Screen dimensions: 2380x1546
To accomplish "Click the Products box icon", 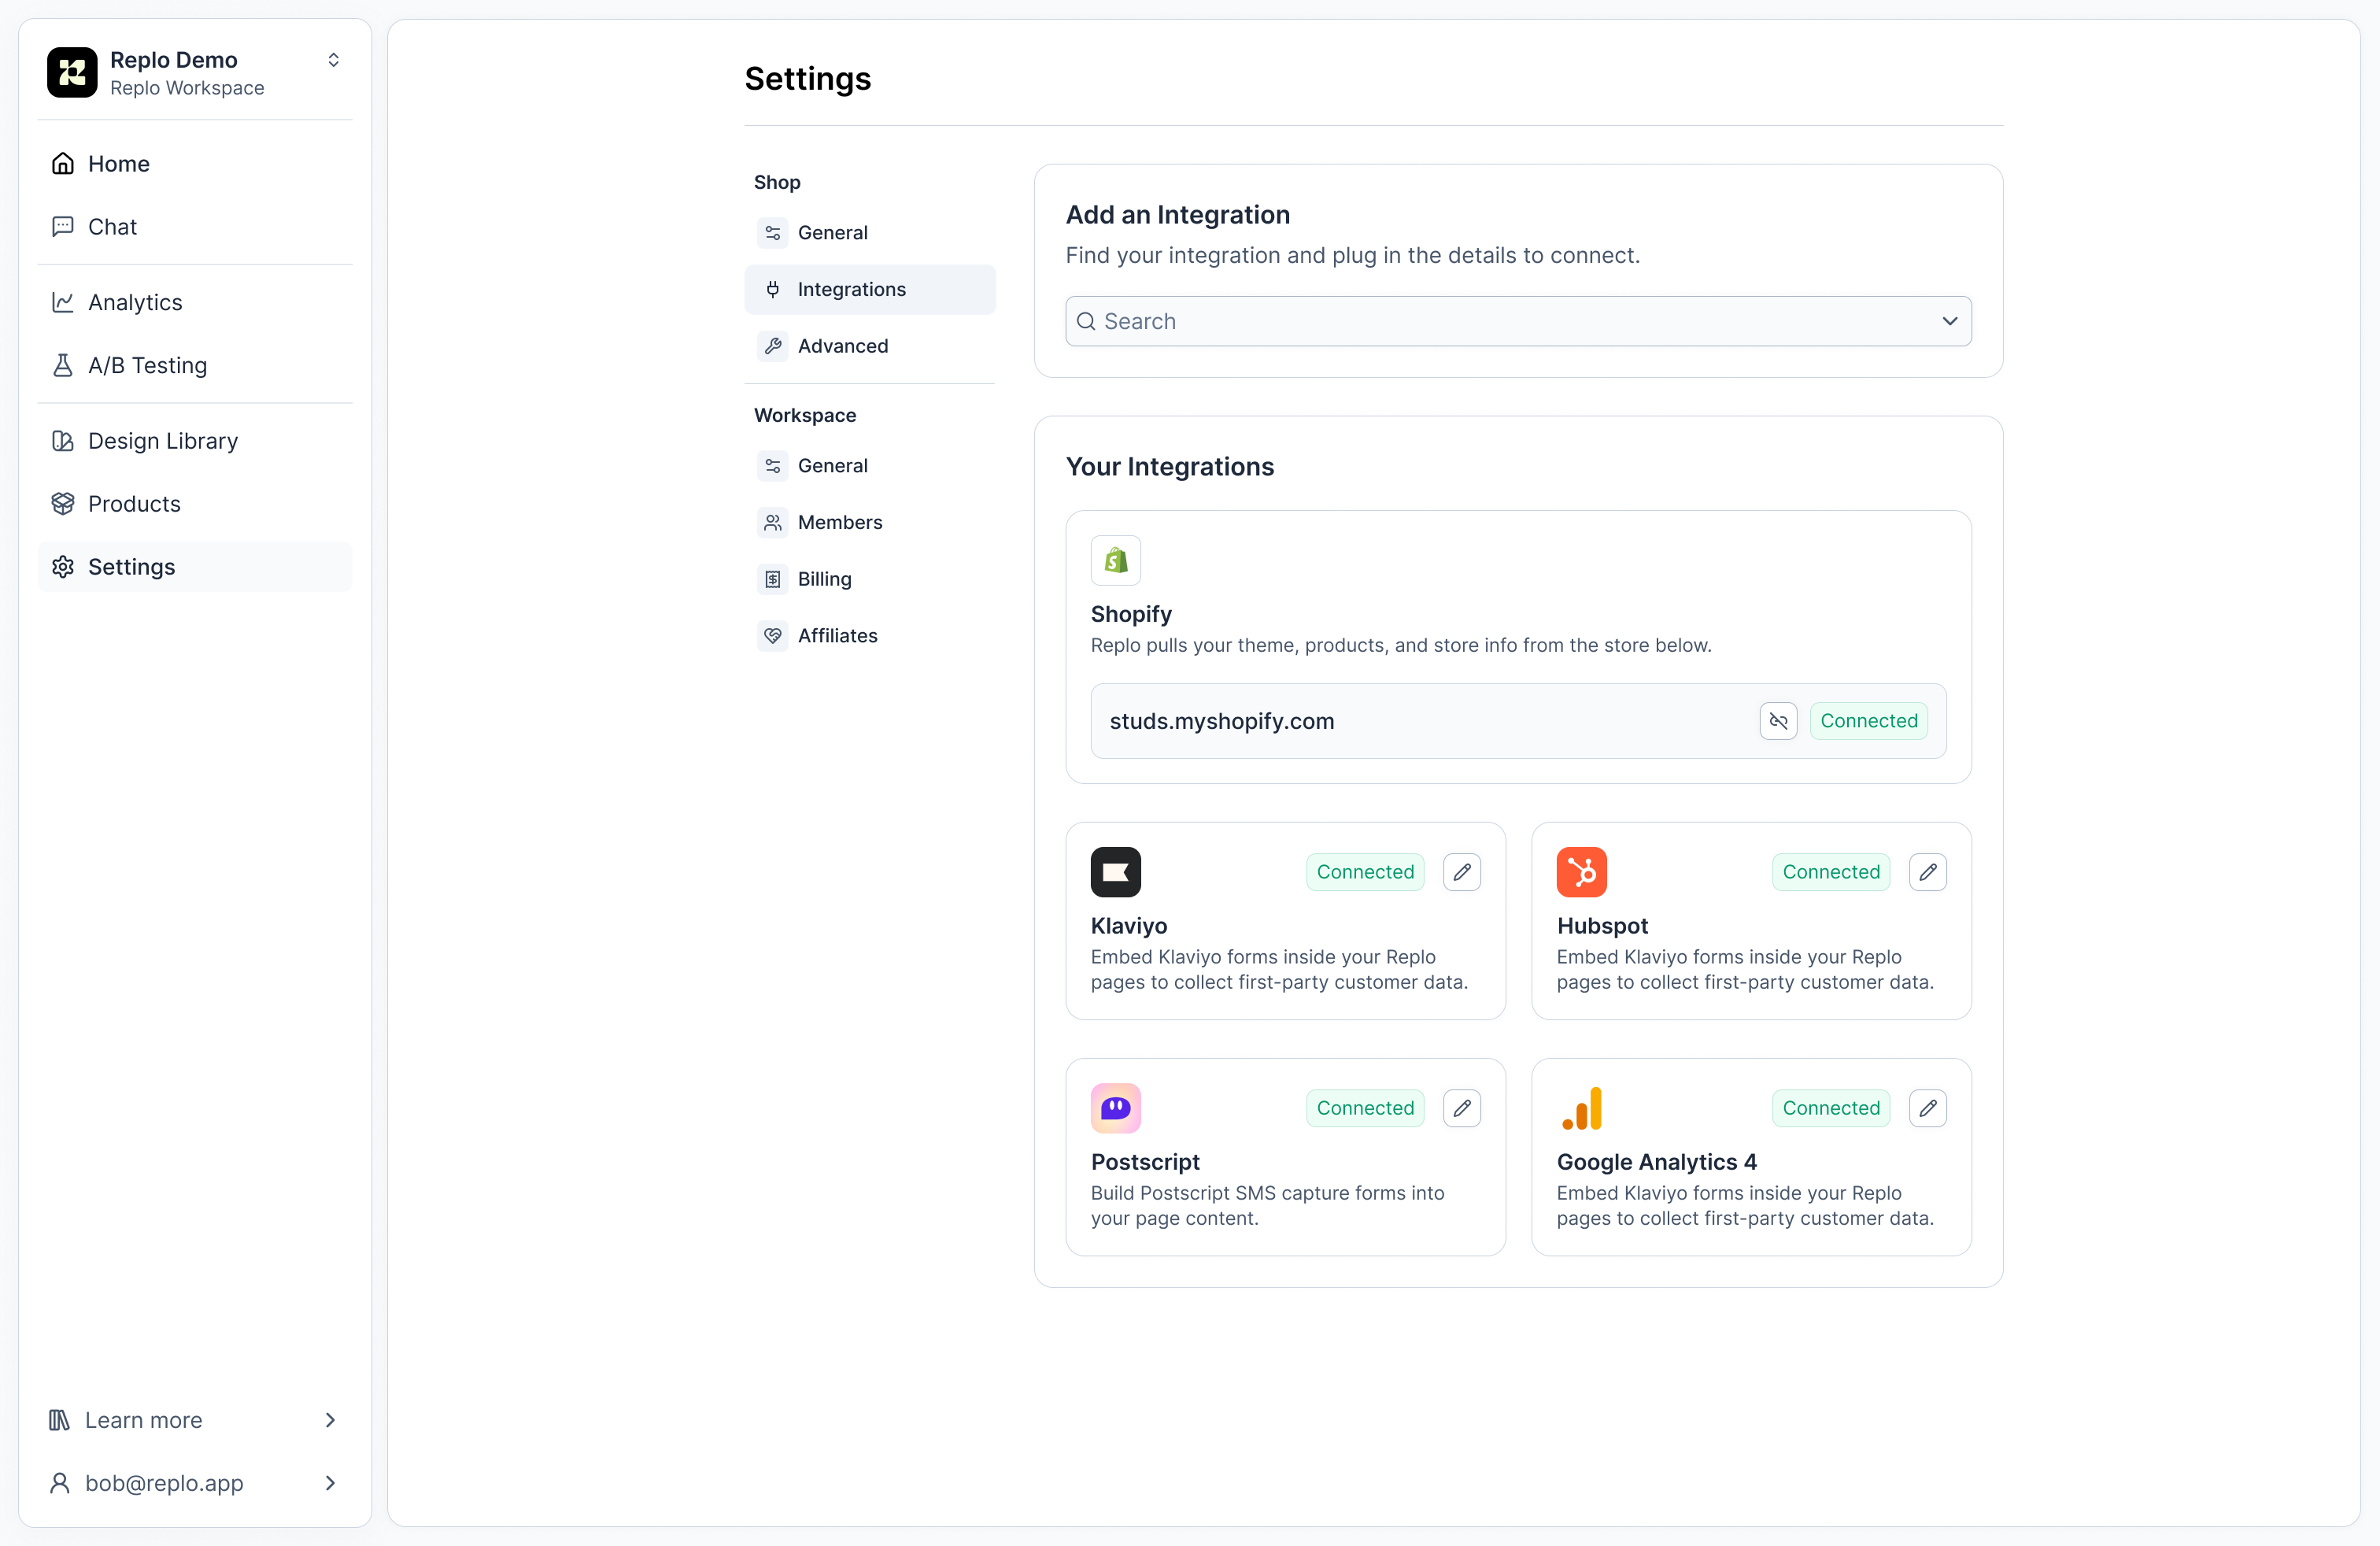I will 62,503.
